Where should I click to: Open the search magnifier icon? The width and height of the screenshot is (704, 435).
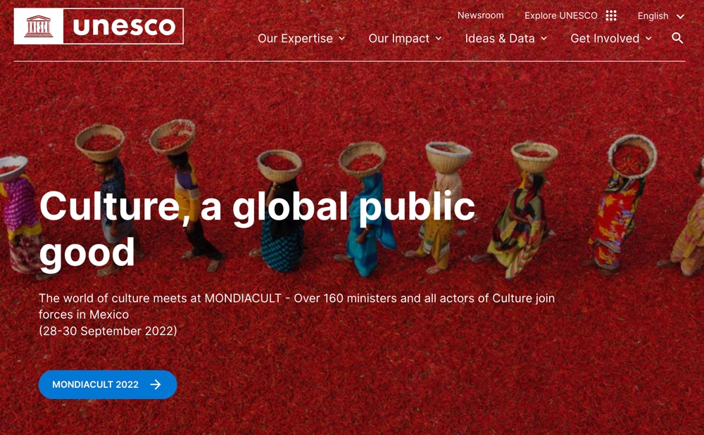pos(677,39)
